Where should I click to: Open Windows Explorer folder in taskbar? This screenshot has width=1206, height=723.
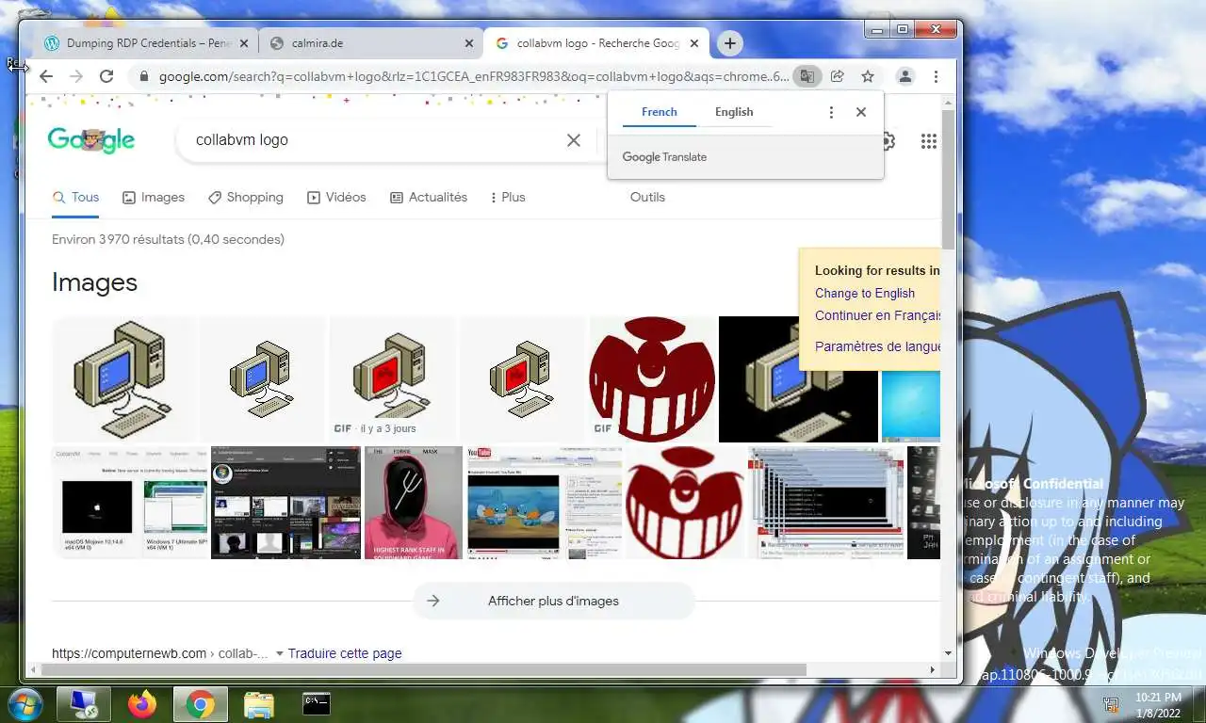click(258, 704)
